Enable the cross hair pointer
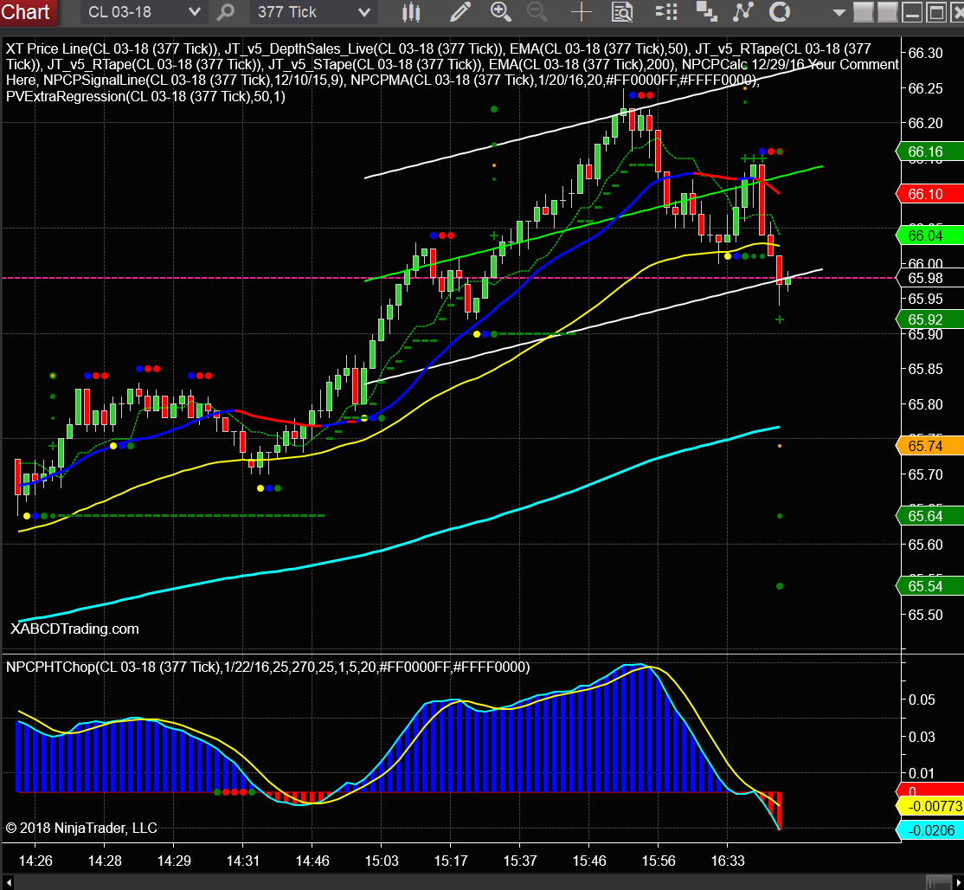 pos(581,11)
